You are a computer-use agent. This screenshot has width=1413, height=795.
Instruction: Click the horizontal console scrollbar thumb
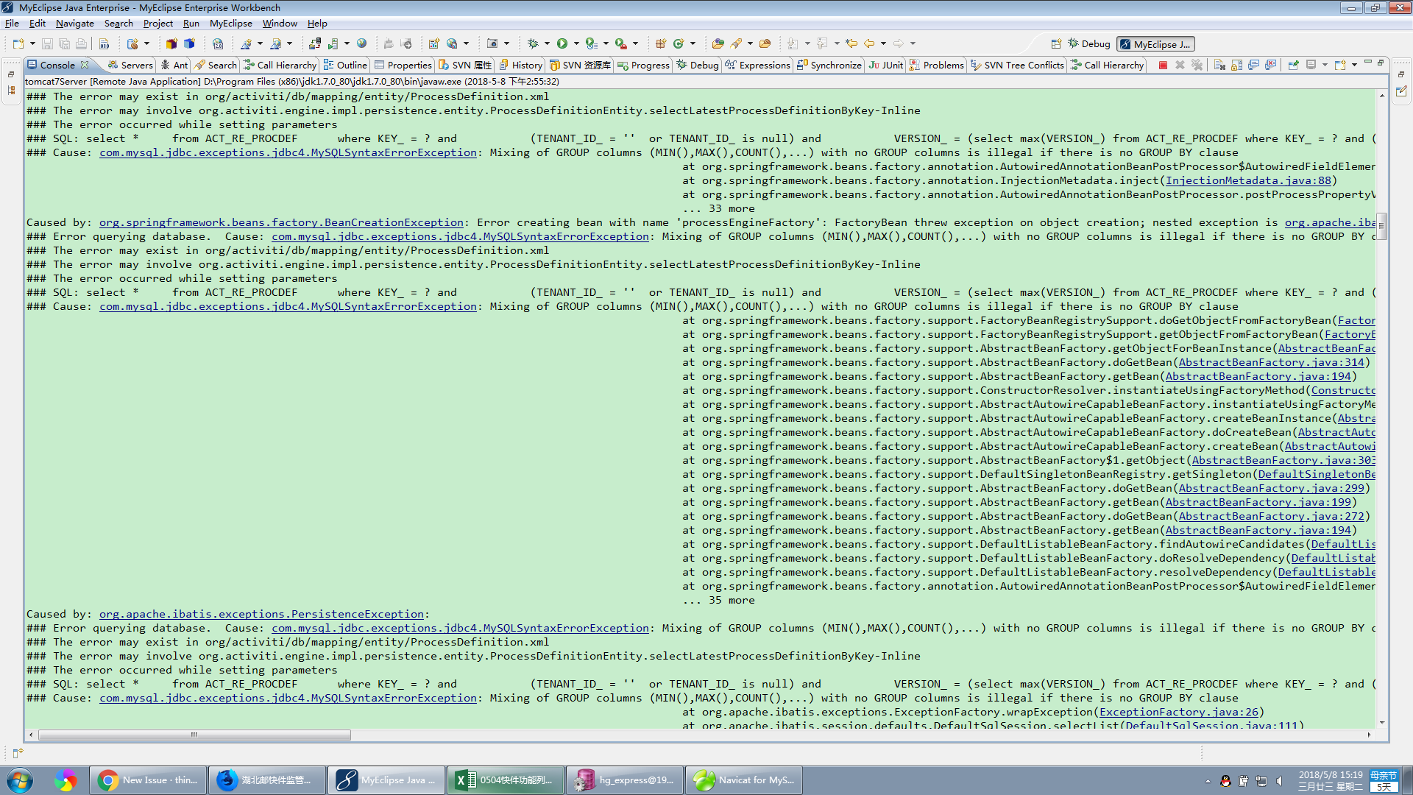tap(194, 735)
